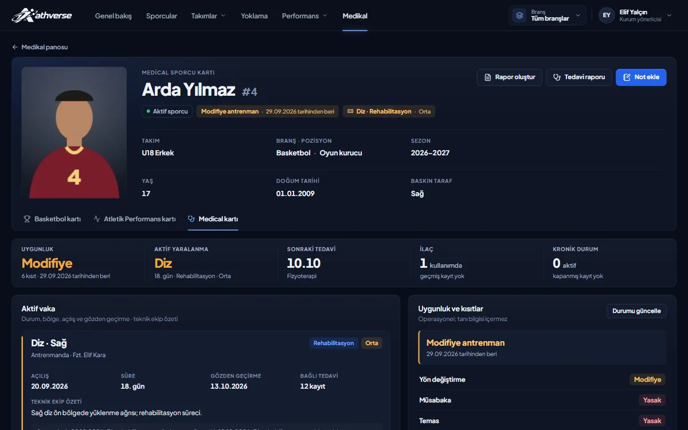
Task: Click the stethoscope icon in Tedavi raporu
Action: [557, 77]
